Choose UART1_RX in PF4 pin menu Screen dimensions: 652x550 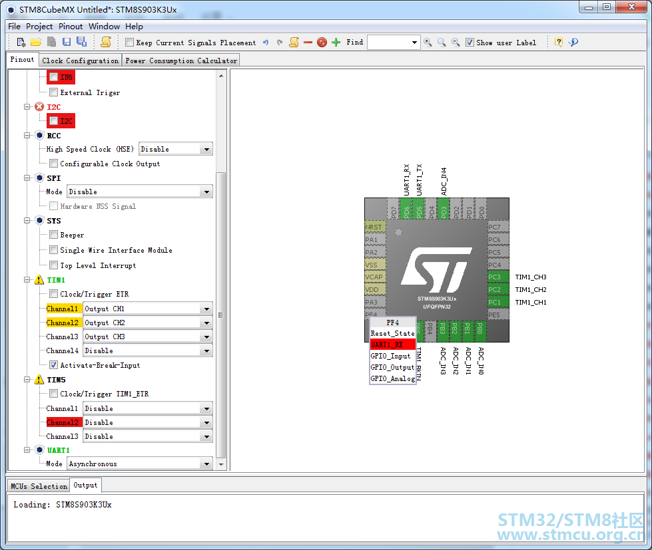[392, 344]
